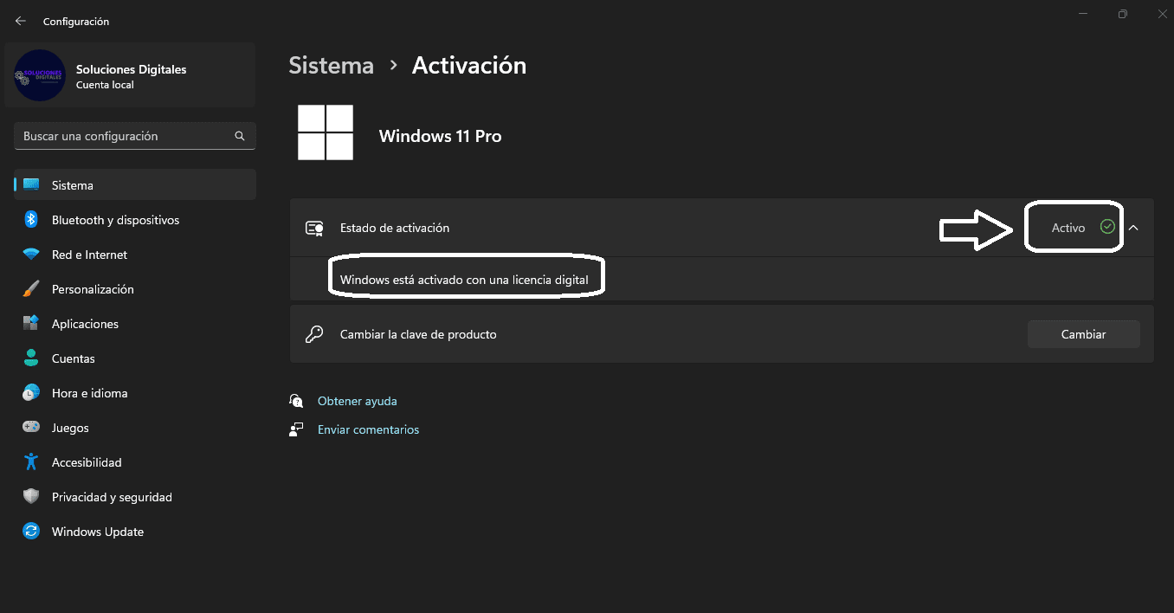
Task: Open the Obtener ayuda link
Action: click(x=358, y=401)
